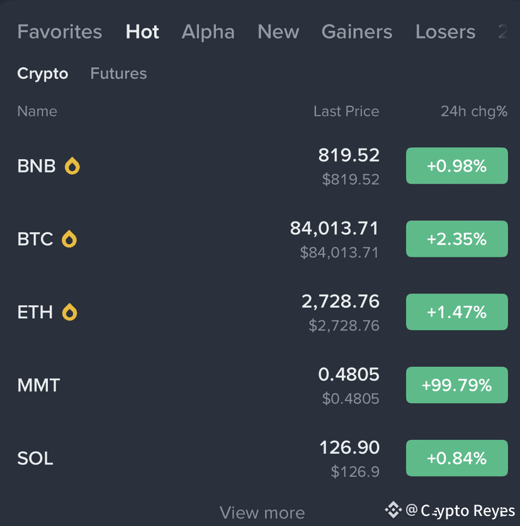Viewport: 520px width, 526px height.
Task: Click the Binance logo watermark icon
Action: point(393,510)
